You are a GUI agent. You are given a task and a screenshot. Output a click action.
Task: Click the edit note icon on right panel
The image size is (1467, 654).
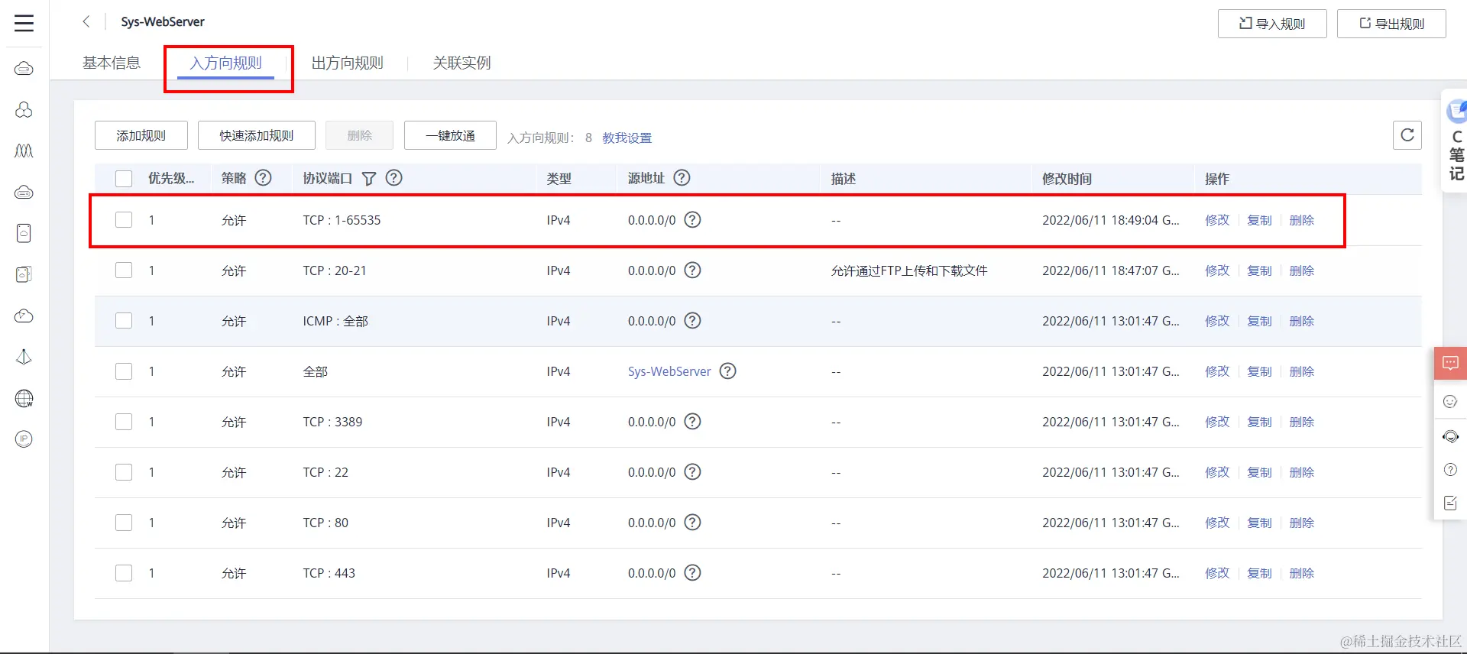1450,503
